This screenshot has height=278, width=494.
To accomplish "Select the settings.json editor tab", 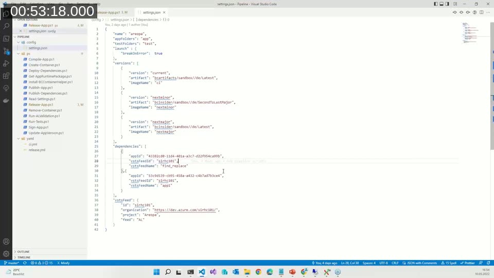I will tap(151, 12).
